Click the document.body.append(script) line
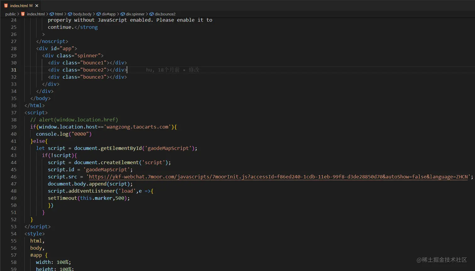Screen dimensions: 475x271 (90, 184)
